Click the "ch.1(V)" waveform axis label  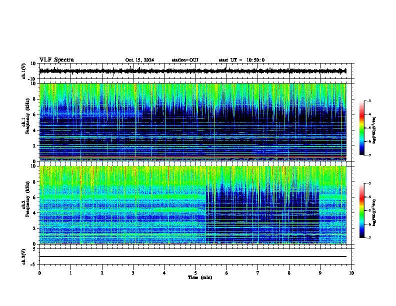tap(24, 71)
